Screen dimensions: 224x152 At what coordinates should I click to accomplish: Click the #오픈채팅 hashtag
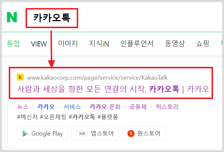(x=53, y=117)
